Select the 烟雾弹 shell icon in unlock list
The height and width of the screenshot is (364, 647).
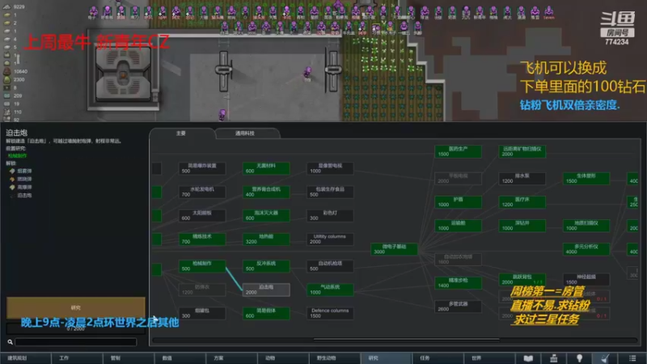coord(12,171)
